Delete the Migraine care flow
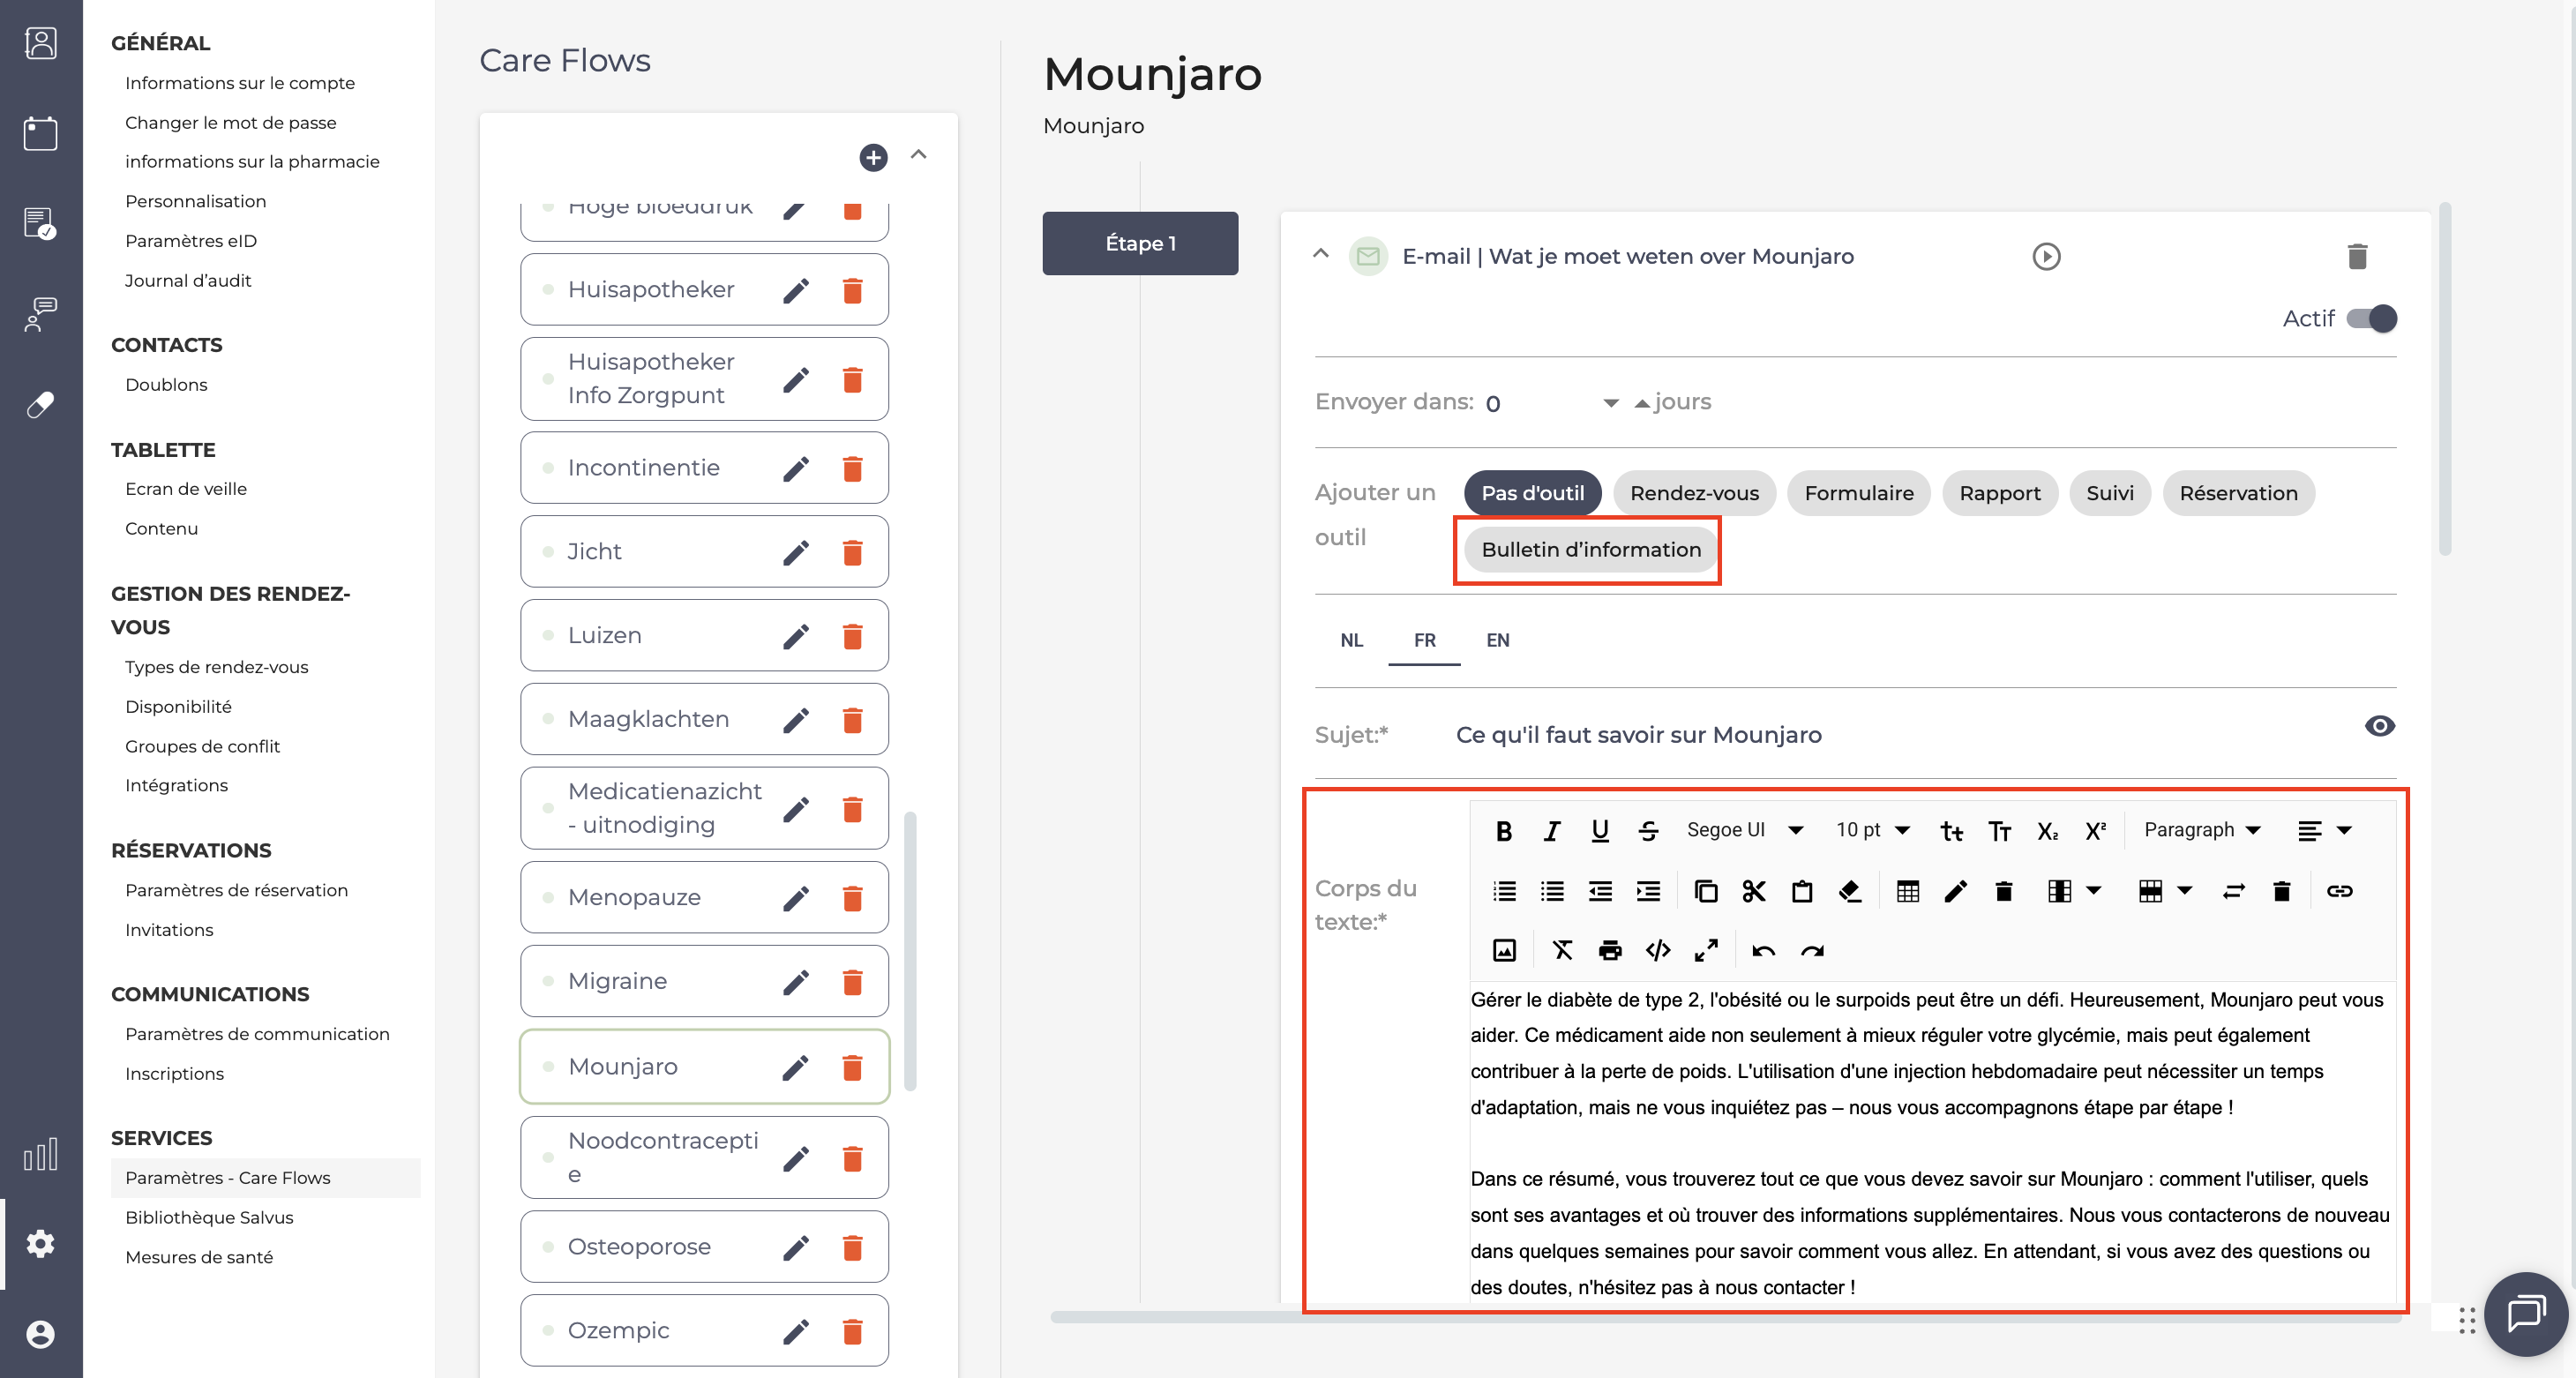The height and width of the screenshot is (1378, 2576). (852, 982)
